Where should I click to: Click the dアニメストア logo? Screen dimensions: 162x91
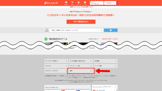[x=51, y=3]
